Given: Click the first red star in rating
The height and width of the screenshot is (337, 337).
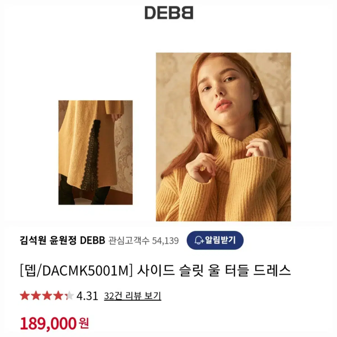Looking at the screenshot, I should [25, 296].
